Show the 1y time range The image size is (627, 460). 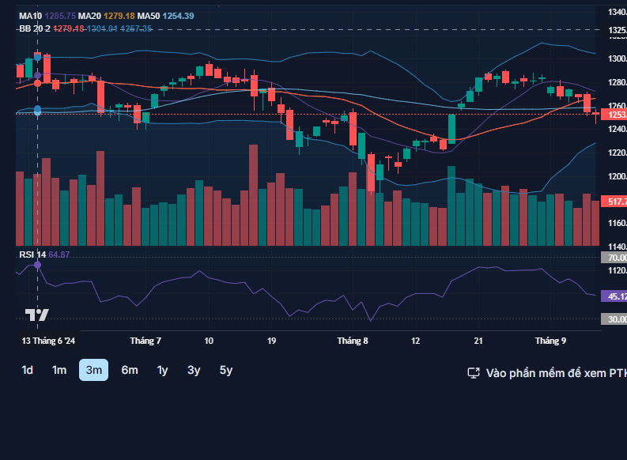[x=162, y=370]
